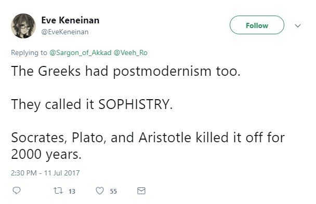Retweet this tweet using the retweet icon

click(58, 191)
